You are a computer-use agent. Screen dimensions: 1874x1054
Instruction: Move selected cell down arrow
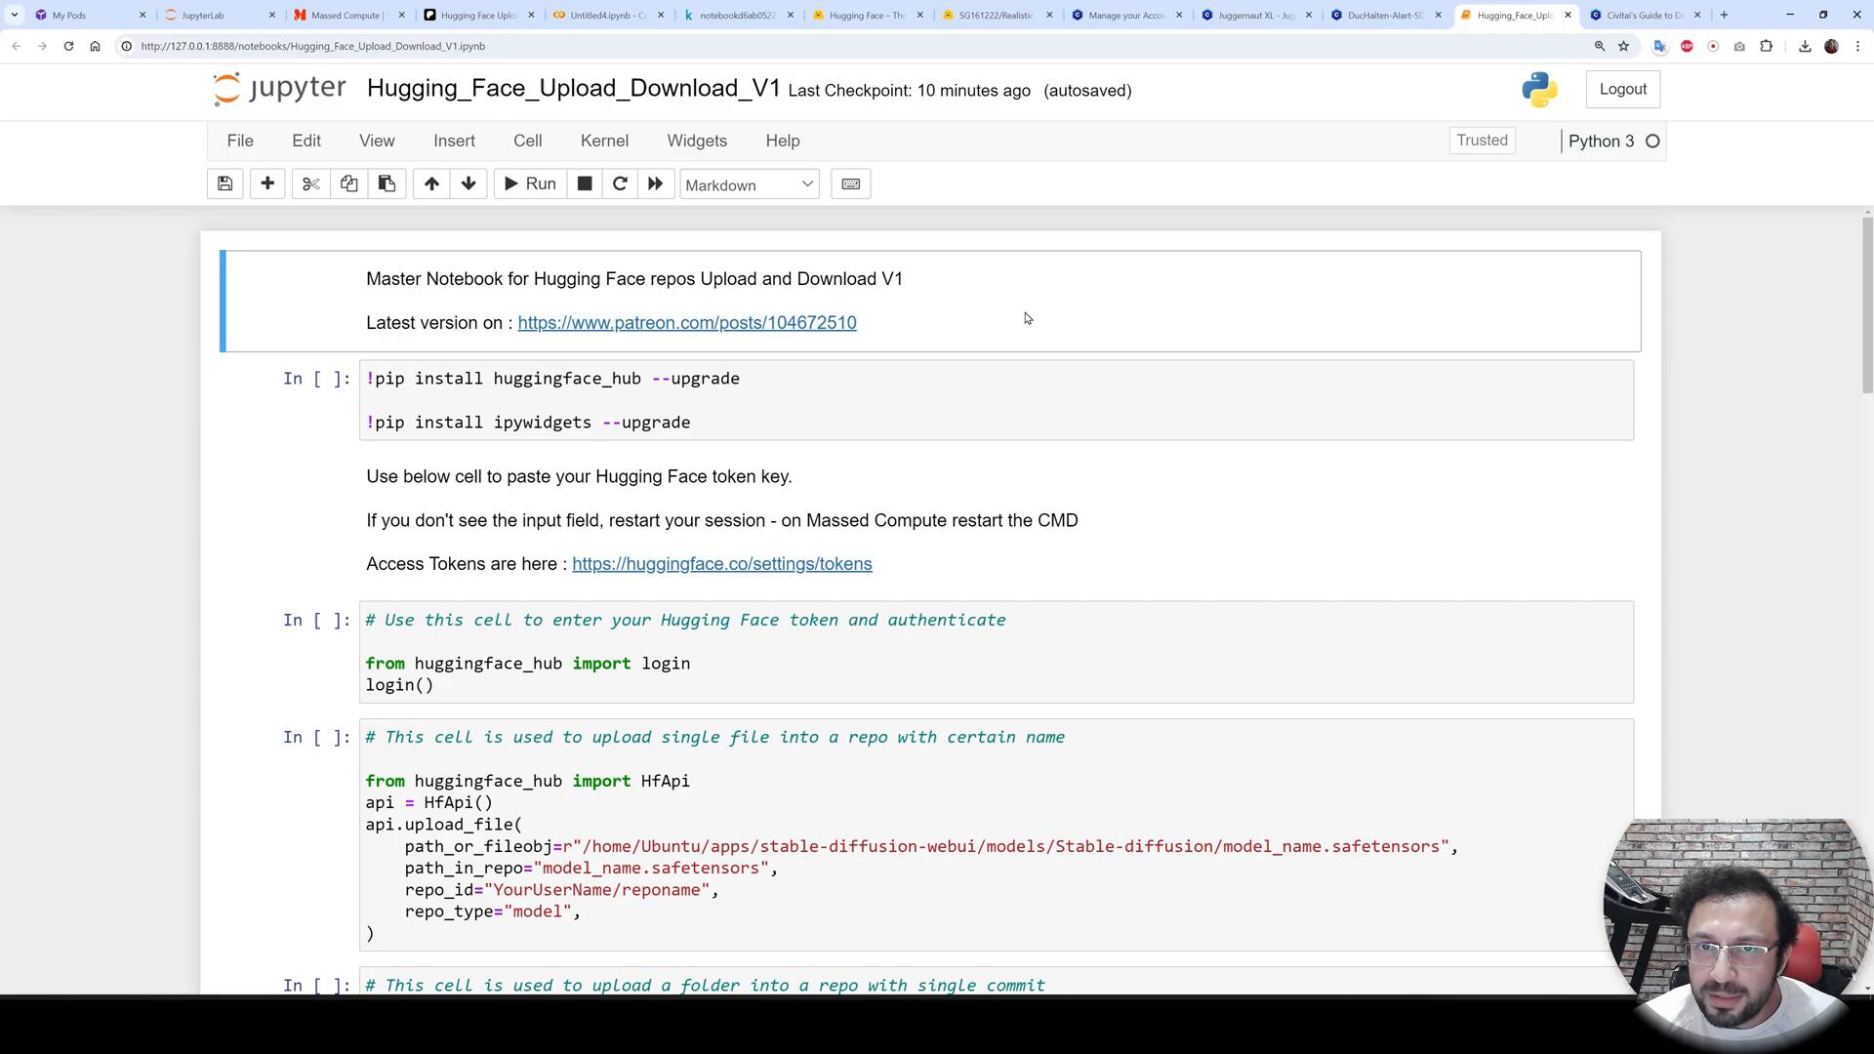[468, 184]
